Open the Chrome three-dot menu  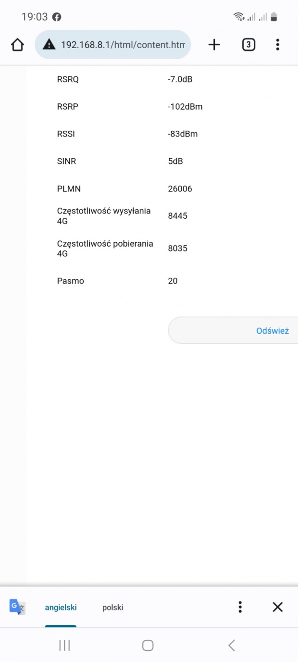tap(277, 45)
